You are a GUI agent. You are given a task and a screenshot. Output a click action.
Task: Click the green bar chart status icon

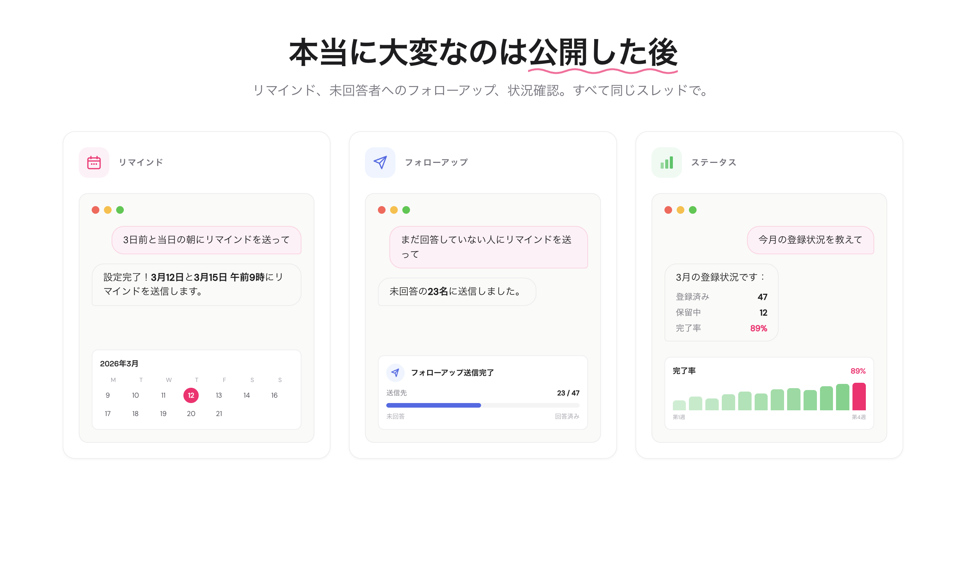point(666,163)
